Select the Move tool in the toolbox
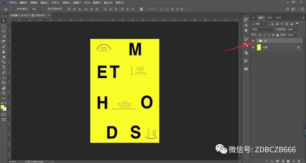This screenshot has width=306, height=163. (x=4, y=21)
